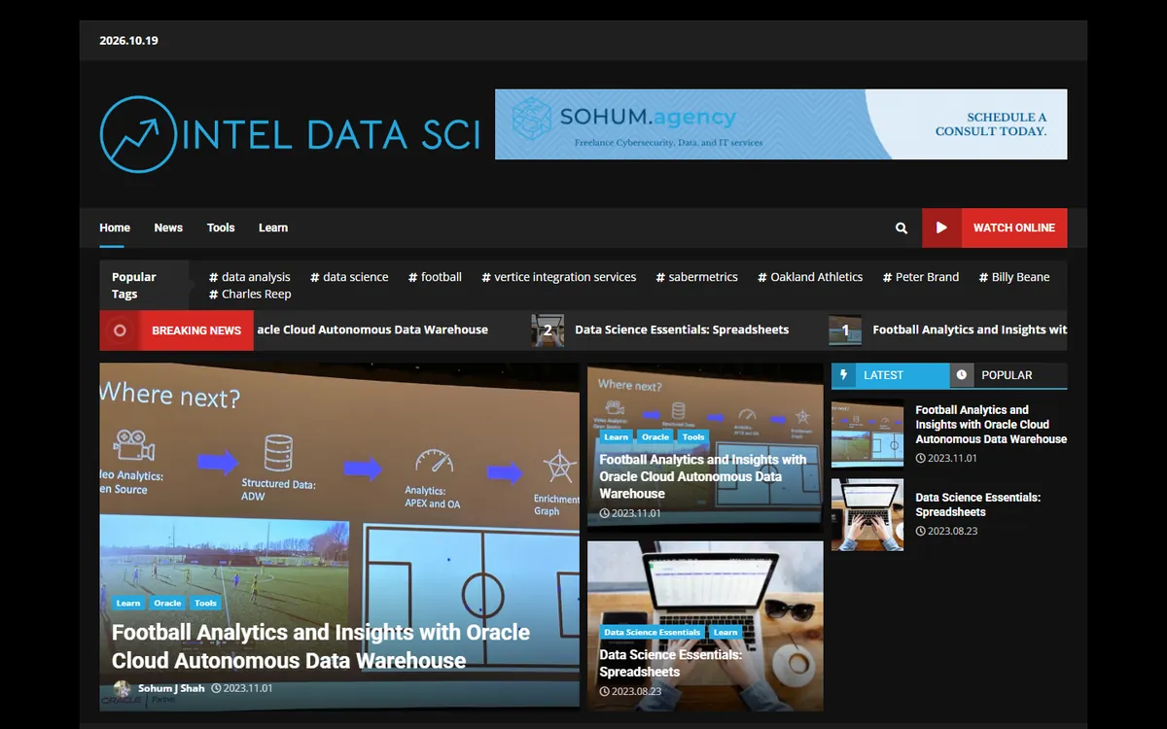Open the Home menu item

pos(115,228)
